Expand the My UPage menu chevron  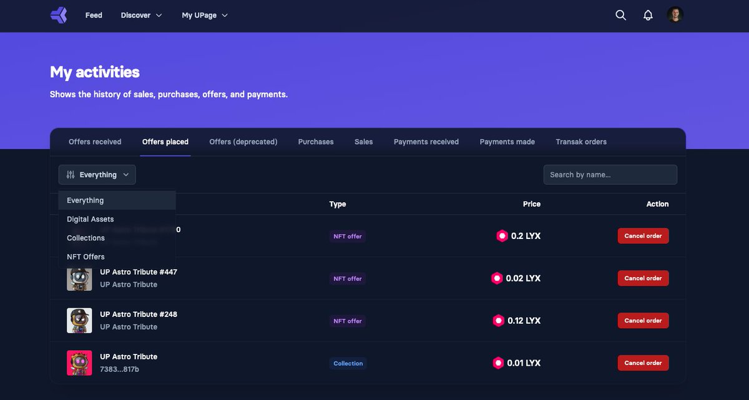tap(225, 16)
